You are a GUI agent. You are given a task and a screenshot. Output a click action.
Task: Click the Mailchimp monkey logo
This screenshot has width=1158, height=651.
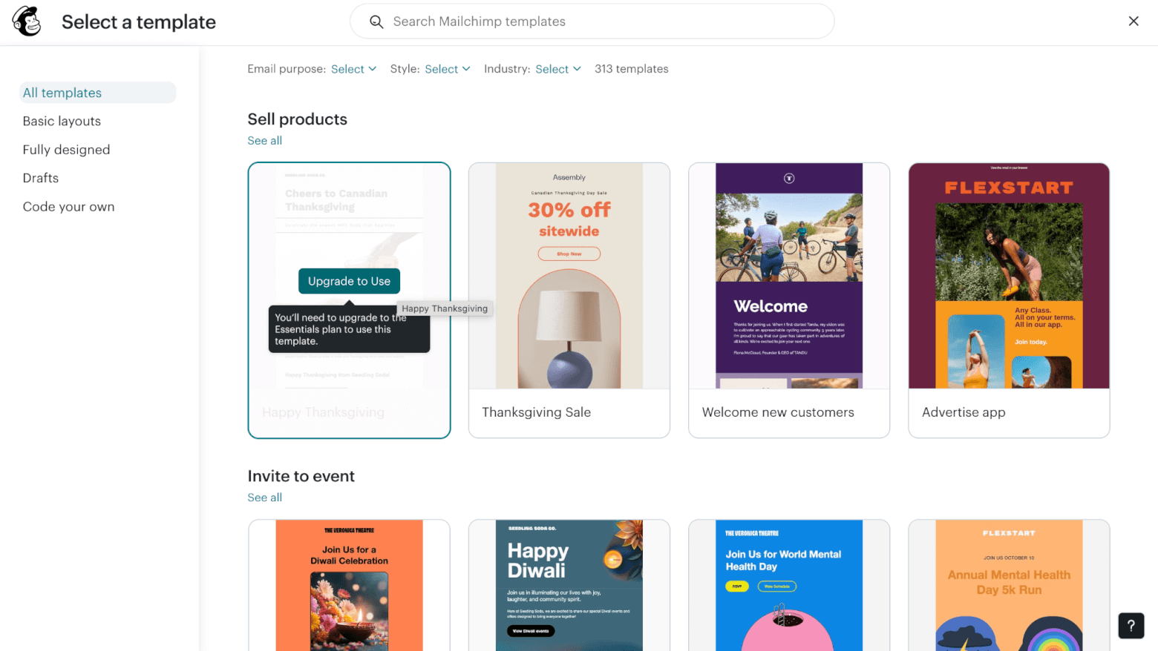[27, 22]
